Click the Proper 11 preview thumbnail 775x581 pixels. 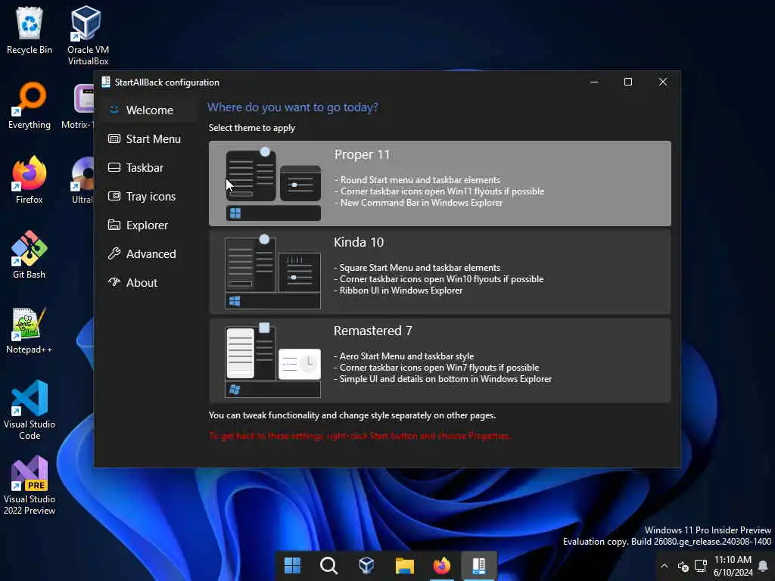click(x=273, y=184)
